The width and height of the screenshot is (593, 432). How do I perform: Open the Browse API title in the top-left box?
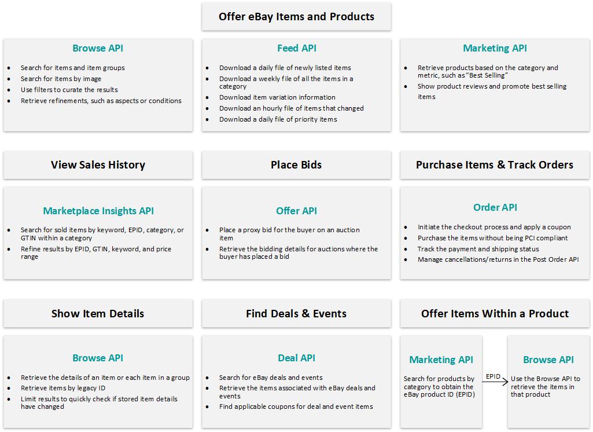(98, 48)
